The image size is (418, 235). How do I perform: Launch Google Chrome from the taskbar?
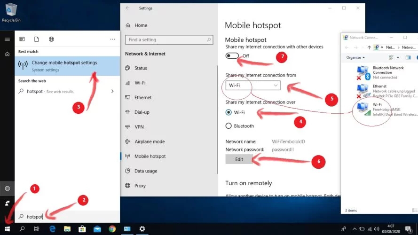pyautogui.click(x=112, y=229)
